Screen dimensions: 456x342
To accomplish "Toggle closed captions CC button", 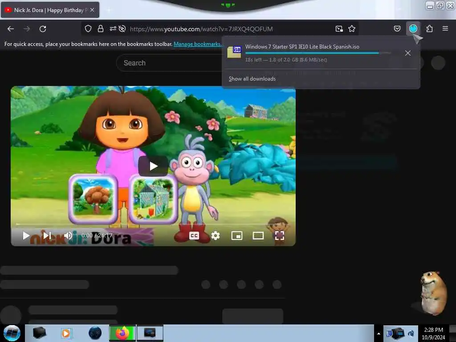I will click(x=194, y=236).
